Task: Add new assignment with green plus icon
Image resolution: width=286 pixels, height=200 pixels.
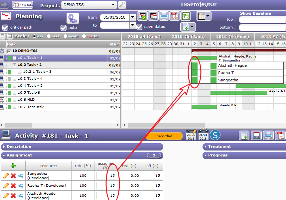Action: 13,165
